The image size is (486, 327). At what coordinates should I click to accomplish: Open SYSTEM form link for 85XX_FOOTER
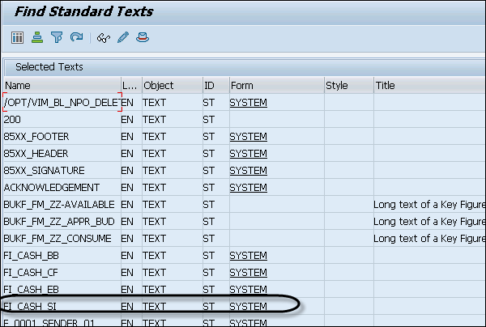pyautogui.click(x=249, y=137)
